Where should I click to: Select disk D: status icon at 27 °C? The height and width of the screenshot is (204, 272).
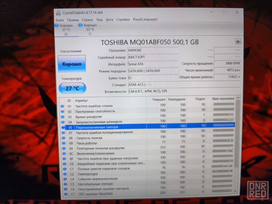coord(57,25)
